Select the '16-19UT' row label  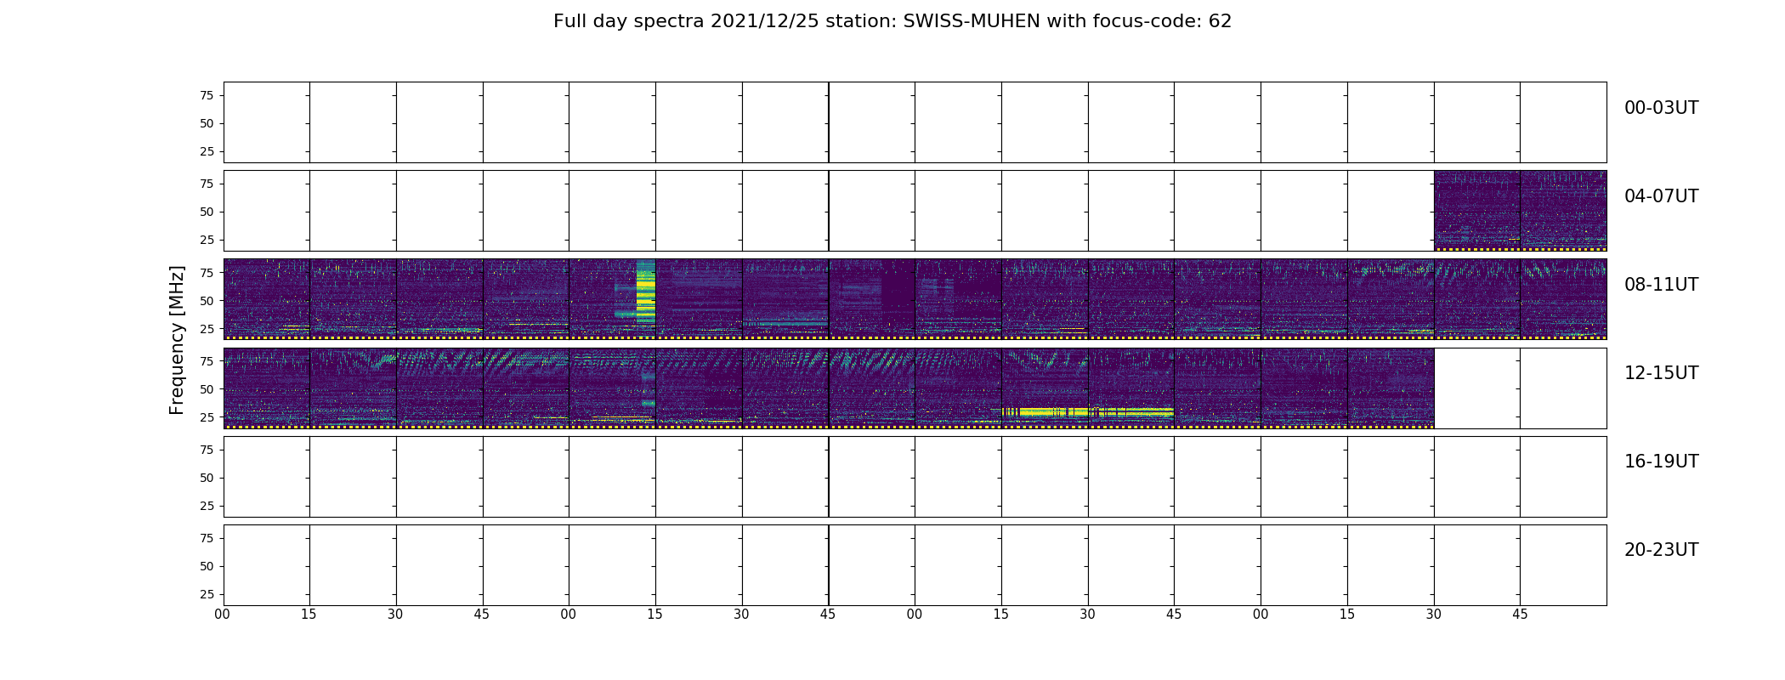(1661, 462)
